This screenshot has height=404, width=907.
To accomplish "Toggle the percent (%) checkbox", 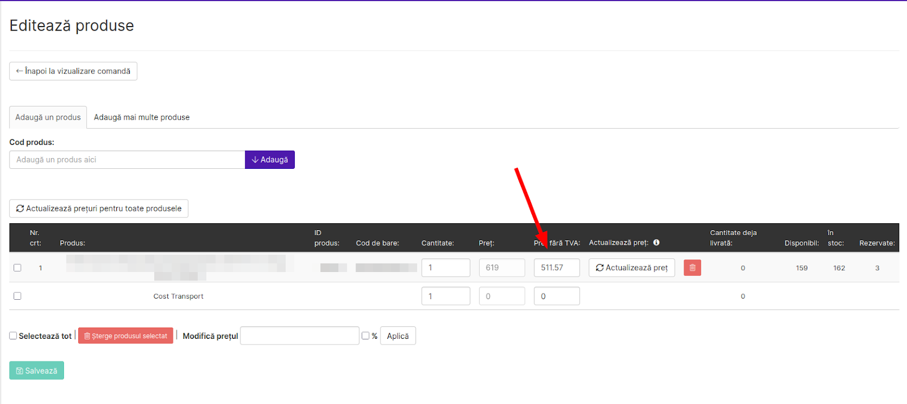I will (366, 335).
